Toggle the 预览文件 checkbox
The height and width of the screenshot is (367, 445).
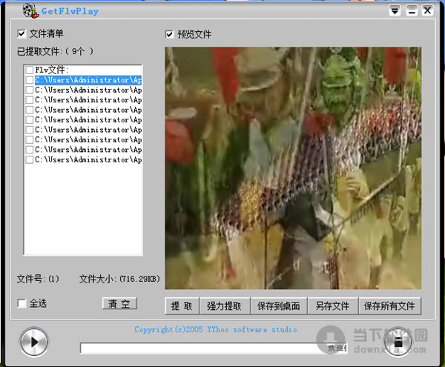click(x=169, y=34)
